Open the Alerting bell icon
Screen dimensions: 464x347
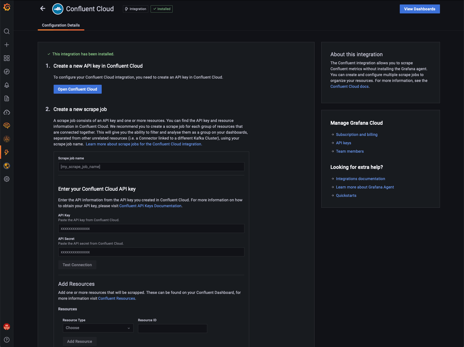point(7,85)
